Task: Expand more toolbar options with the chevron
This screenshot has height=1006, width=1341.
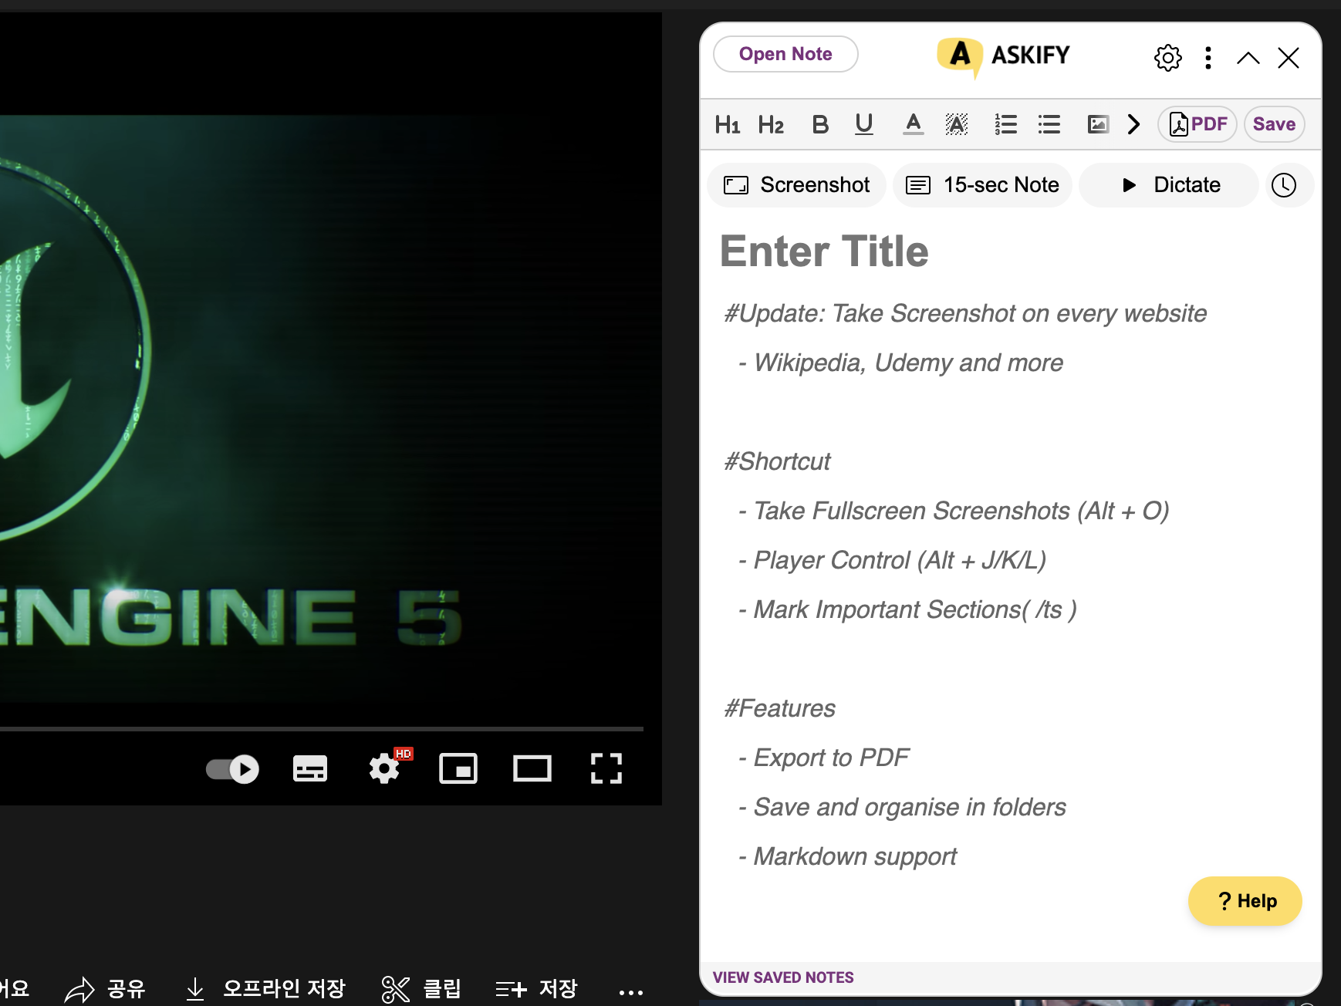Action: (x=1133, y=124)
